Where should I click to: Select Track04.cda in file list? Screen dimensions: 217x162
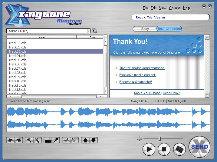tap(55, 56)
